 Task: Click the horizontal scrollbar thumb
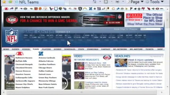tap(82, 92)
